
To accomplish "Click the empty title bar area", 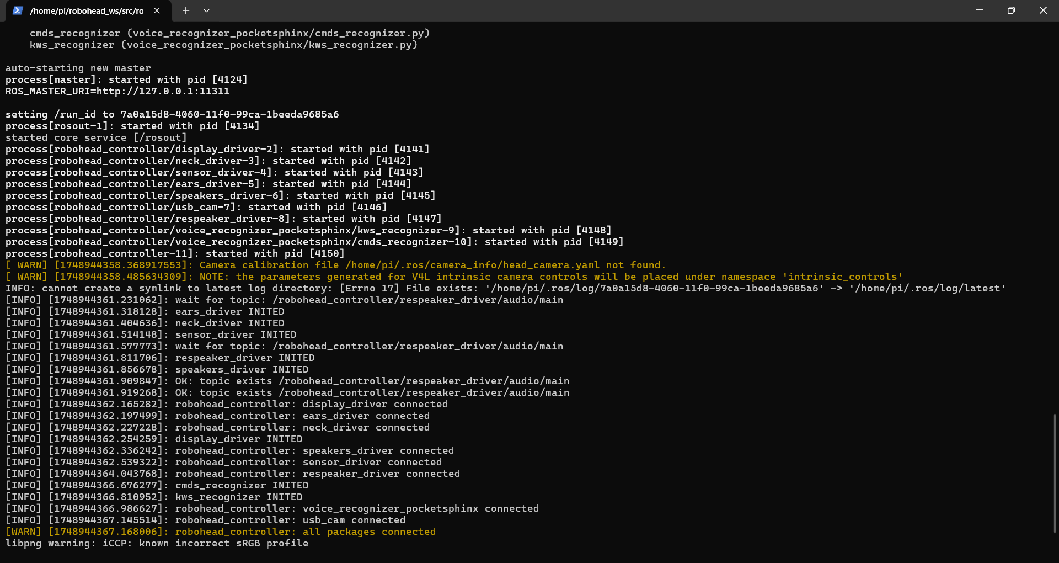I will tap(552, 10).
